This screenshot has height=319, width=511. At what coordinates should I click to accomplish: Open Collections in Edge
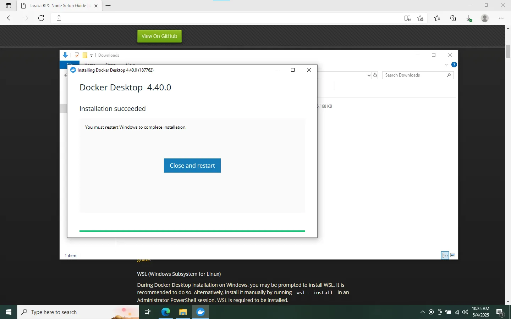point(453,18)
